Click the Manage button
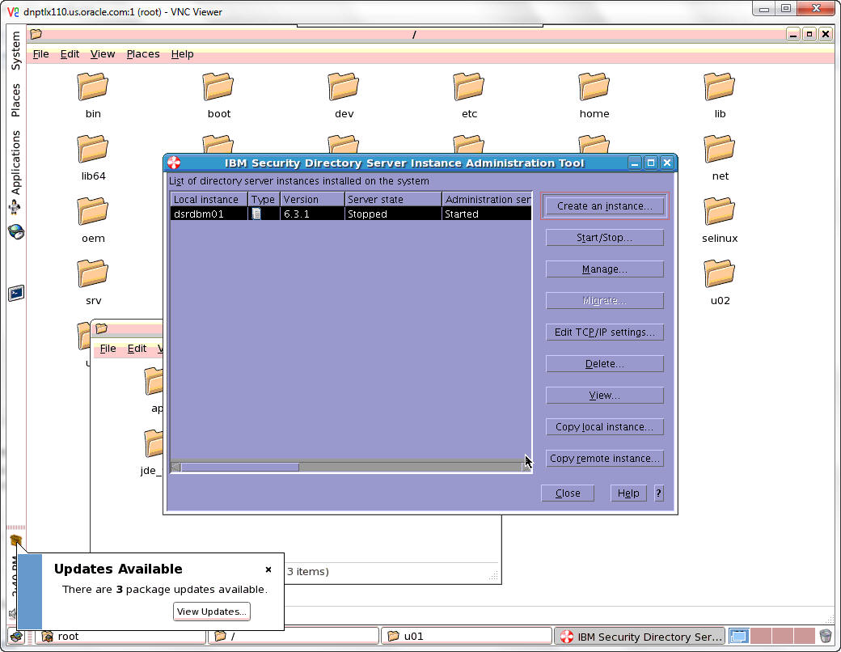 coord(605,269)
